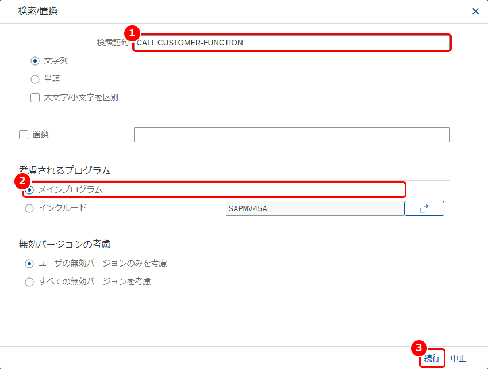This screenshot has width=488, height=369.
Task: Select the メインプログラム radio button
Action: coord(29,190)
